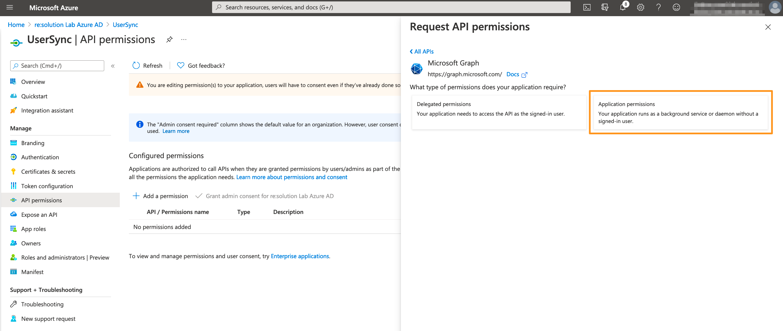
Task: Open Authentication menu item
Action: coord(40,157)
